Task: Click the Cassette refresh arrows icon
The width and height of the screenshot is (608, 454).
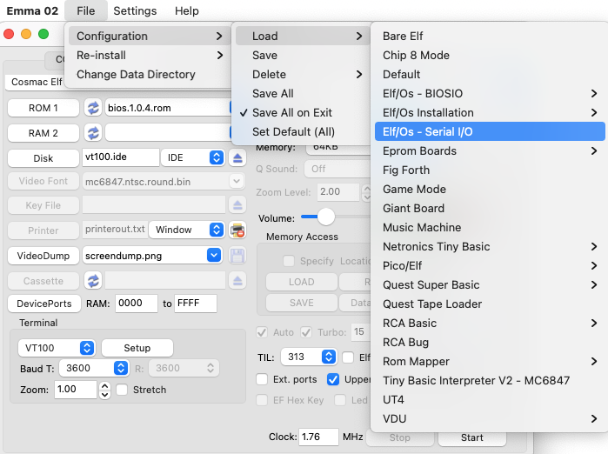Action: click(x=93, y=281)
